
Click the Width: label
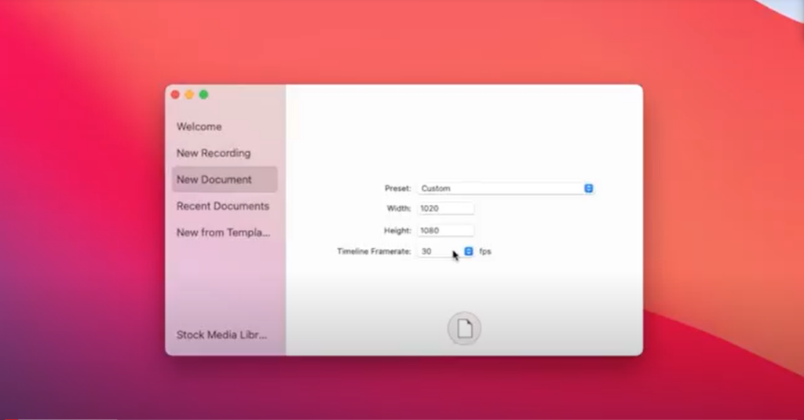(x=399, y=208)
